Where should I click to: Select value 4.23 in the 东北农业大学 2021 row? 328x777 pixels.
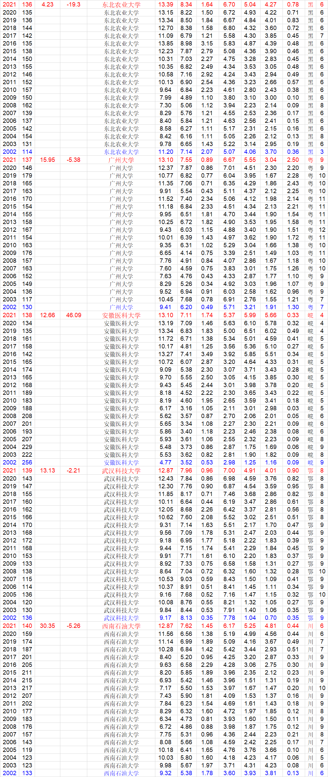[48, 5]
